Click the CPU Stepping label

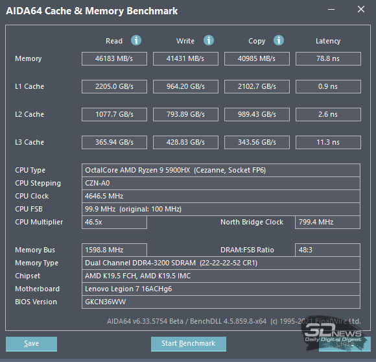click(x=38, y=184)
